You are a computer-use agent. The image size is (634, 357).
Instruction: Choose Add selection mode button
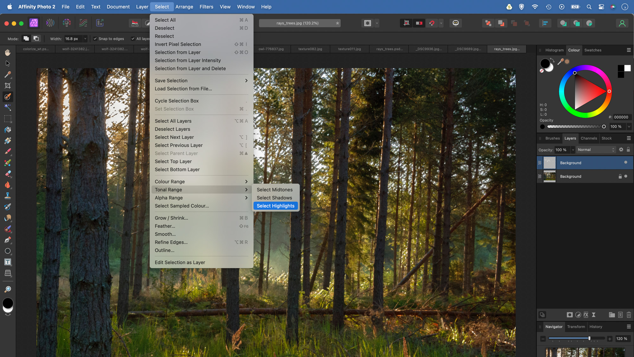(x=26, y=39)
